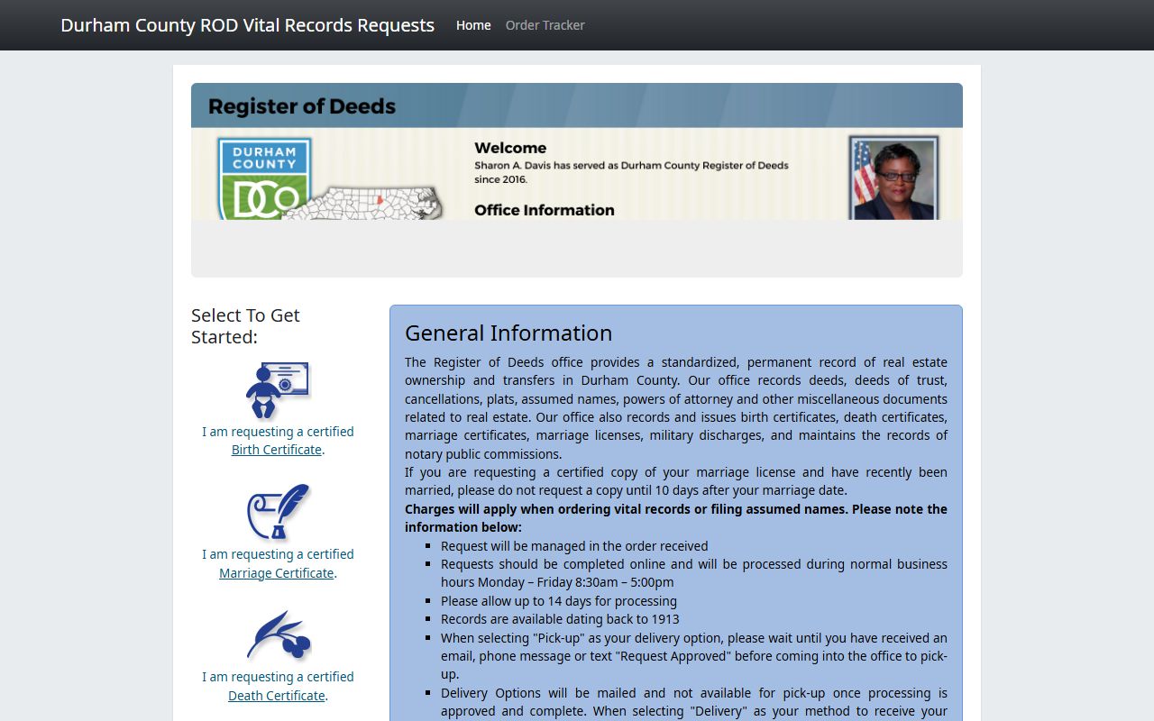Click the olive branch death certificate icon
1154x721 pixels.
point(279,635)
